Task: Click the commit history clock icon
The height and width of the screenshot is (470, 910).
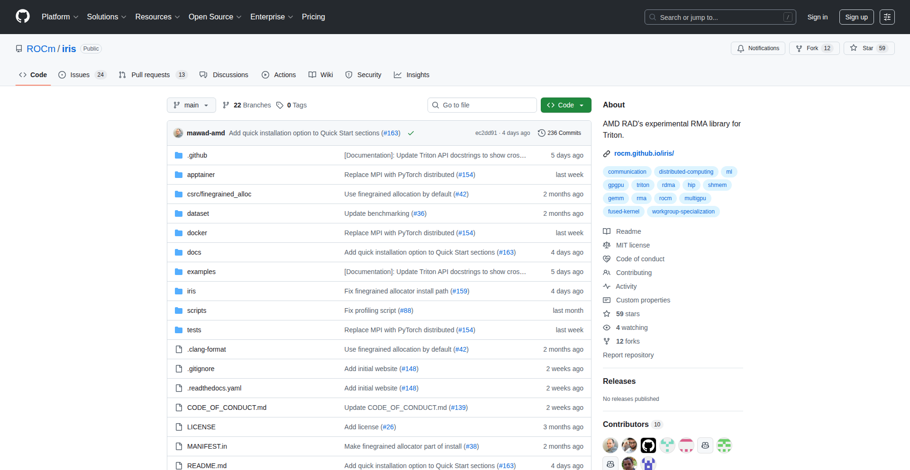Action: point(542,133)
